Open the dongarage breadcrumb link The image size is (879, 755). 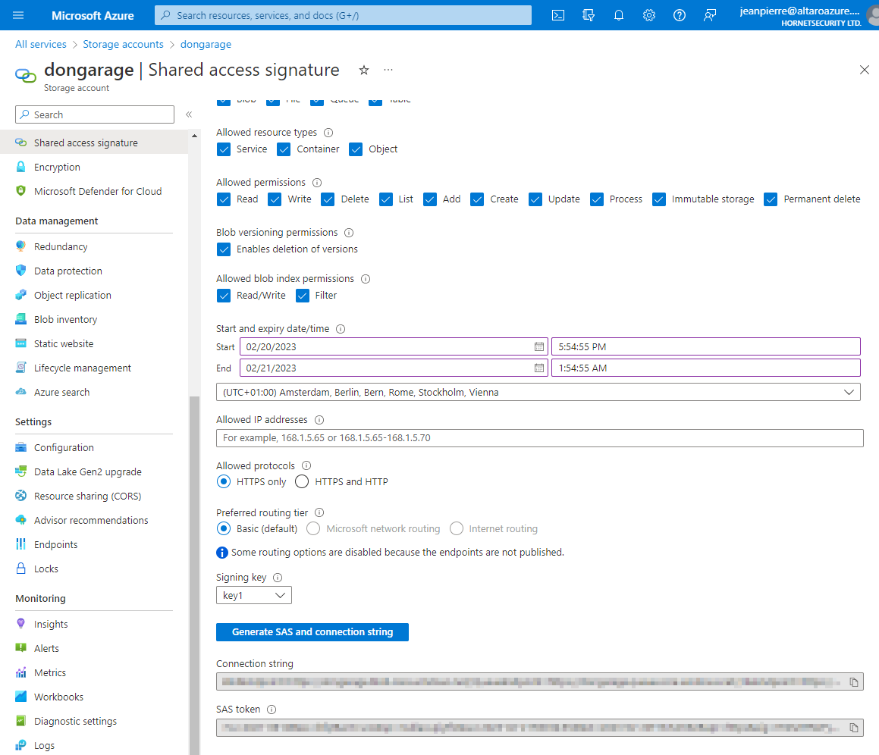[x=206, y=44]
